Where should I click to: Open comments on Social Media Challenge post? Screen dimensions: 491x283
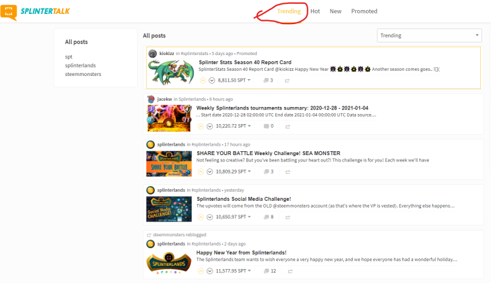(269, 217)
